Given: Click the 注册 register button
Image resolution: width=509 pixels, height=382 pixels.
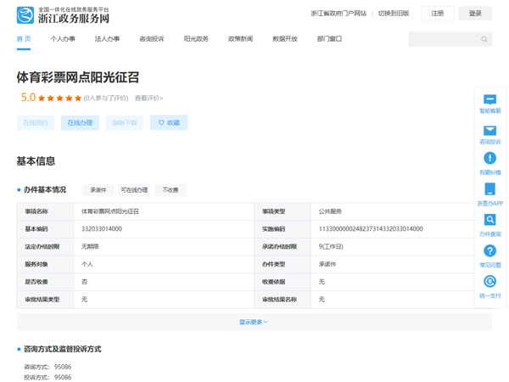Looking at the screenshot, I should [x=437, y=14].
